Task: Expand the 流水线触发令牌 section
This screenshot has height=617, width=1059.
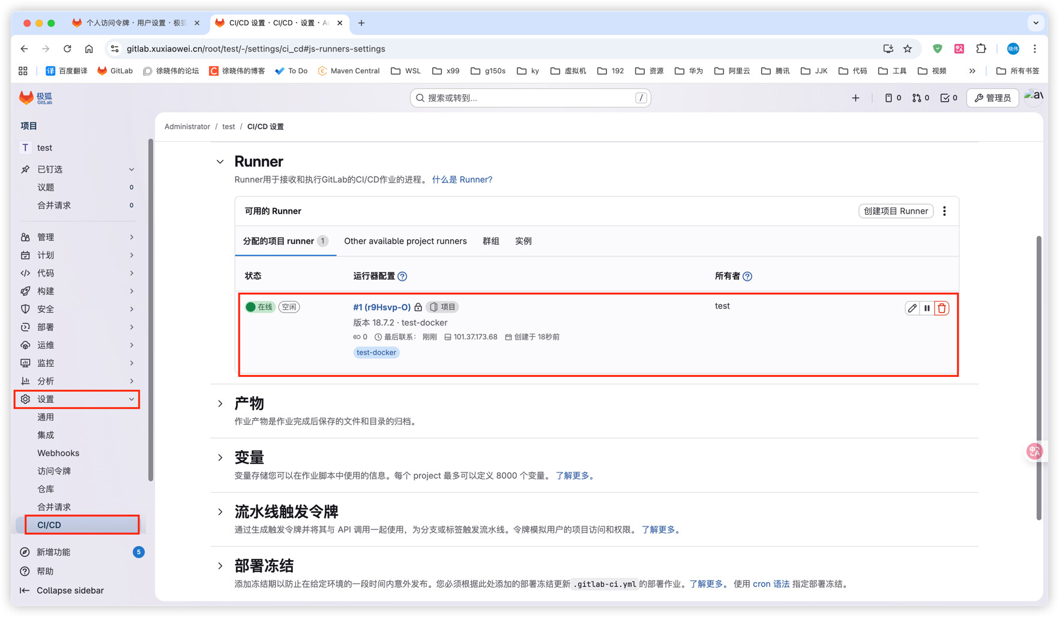Action: tap(220, 512)
